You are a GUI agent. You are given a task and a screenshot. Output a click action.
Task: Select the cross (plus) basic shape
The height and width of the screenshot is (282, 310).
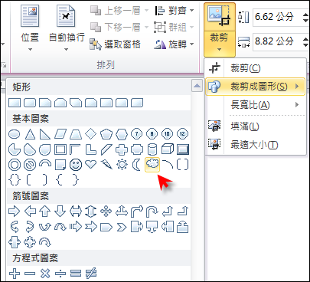point(122,149)
